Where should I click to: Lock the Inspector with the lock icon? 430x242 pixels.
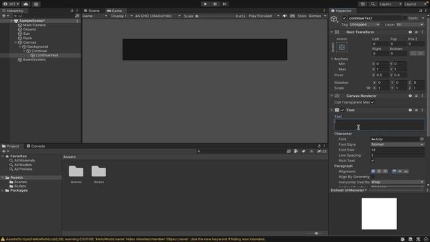(421, 11)
